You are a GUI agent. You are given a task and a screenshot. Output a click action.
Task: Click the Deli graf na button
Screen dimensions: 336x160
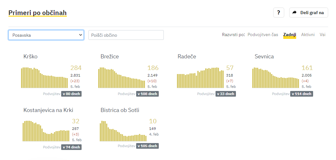coord(309,13)
